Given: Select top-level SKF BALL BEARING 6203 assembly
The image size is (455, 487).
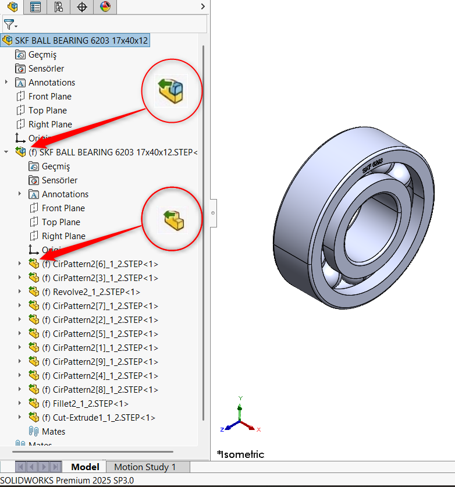Looking at the screenshot, I should (x=75, y=40).
